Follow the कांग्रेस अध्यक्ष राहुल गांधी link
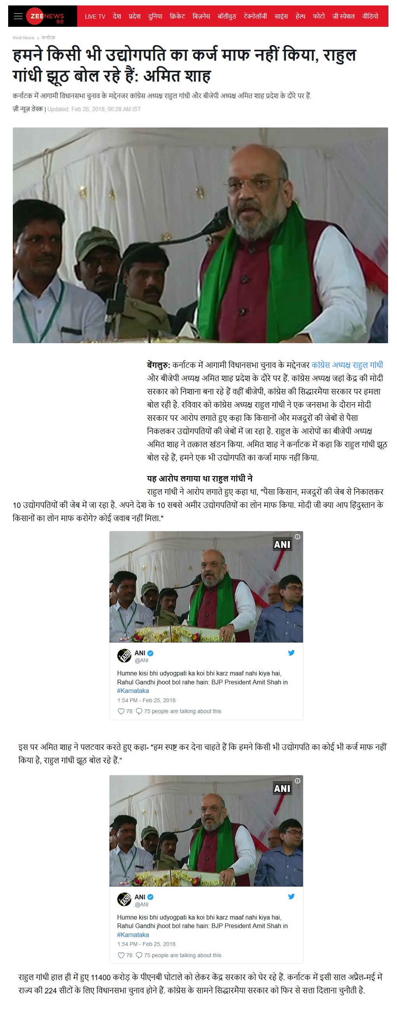 (x=347, y=365)
